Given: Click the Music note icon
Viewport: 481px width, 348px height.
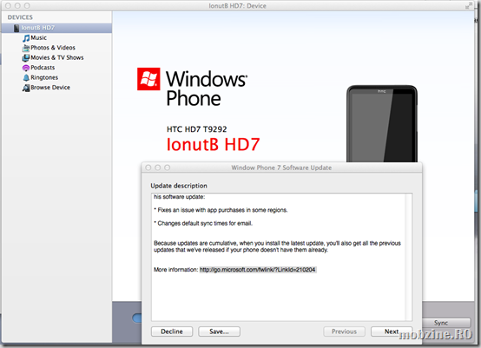Looking at the screenshot, I should (26, 38).
